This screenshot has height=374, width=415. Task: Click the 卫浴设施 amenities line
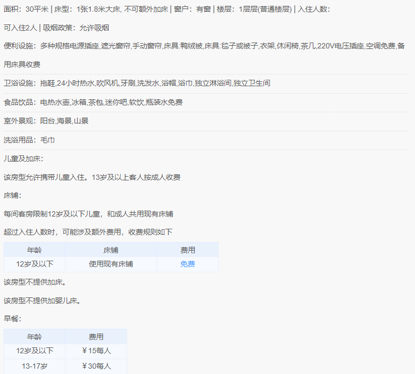coord(137,83)
